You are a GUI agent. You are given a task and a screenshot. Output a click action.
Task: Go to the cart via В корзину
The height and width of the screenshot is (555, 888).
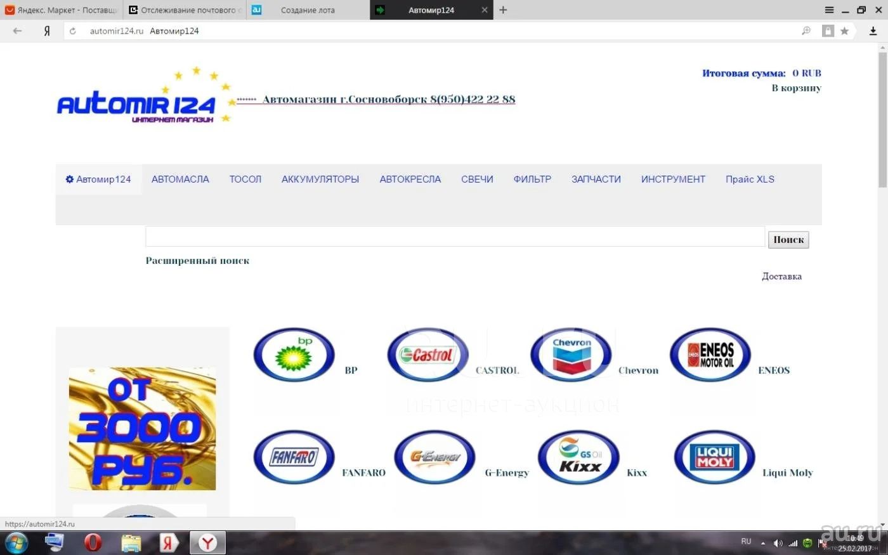(x=796, y=88)
